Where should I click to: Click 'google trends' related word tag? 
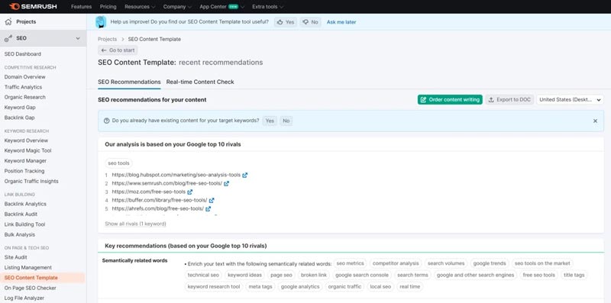490,263
